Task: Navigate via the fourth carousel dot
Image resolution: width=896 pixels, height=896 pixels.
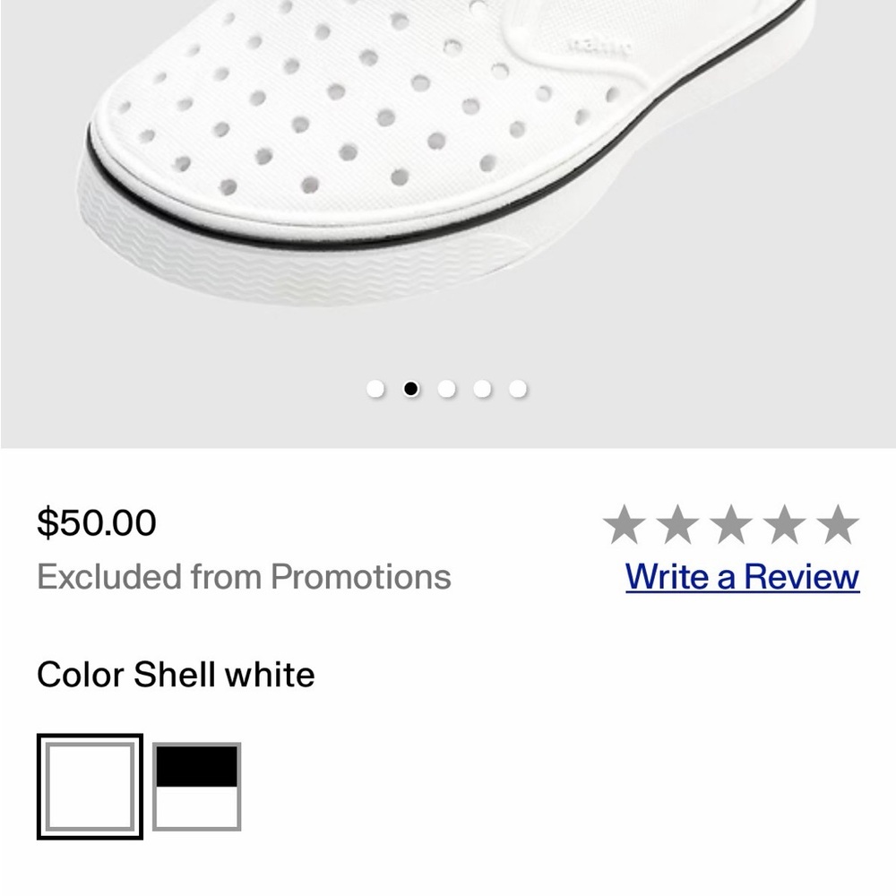Action: click(482, 389)
